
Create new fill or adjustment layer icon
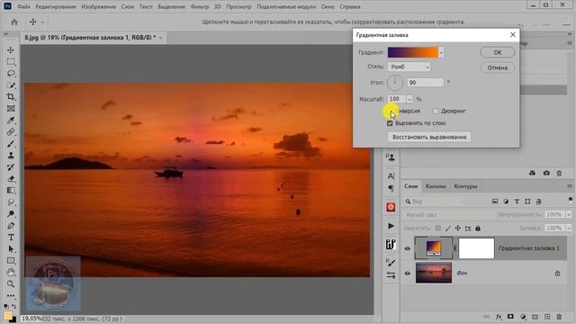[523, 317]
